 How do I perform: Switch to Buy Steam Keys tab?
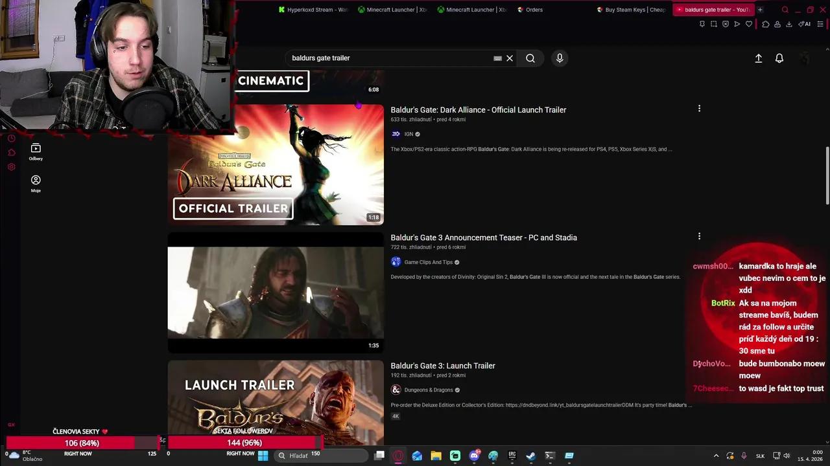[x=631, y=10]
